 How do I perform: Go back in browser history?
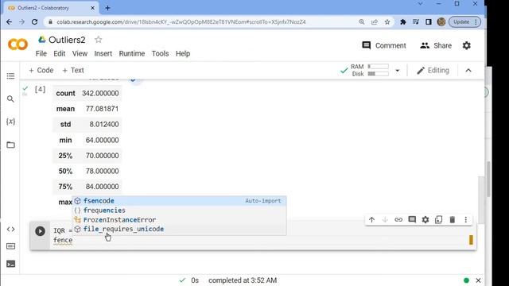click(9, 22)
